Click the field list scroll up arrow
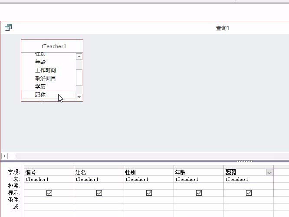 [79, 56]
